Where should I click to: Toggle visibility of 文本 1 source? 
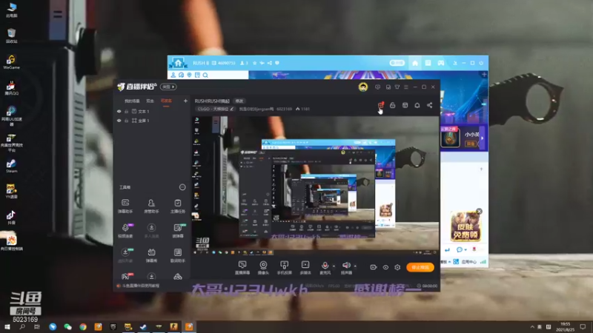point(119,112)
